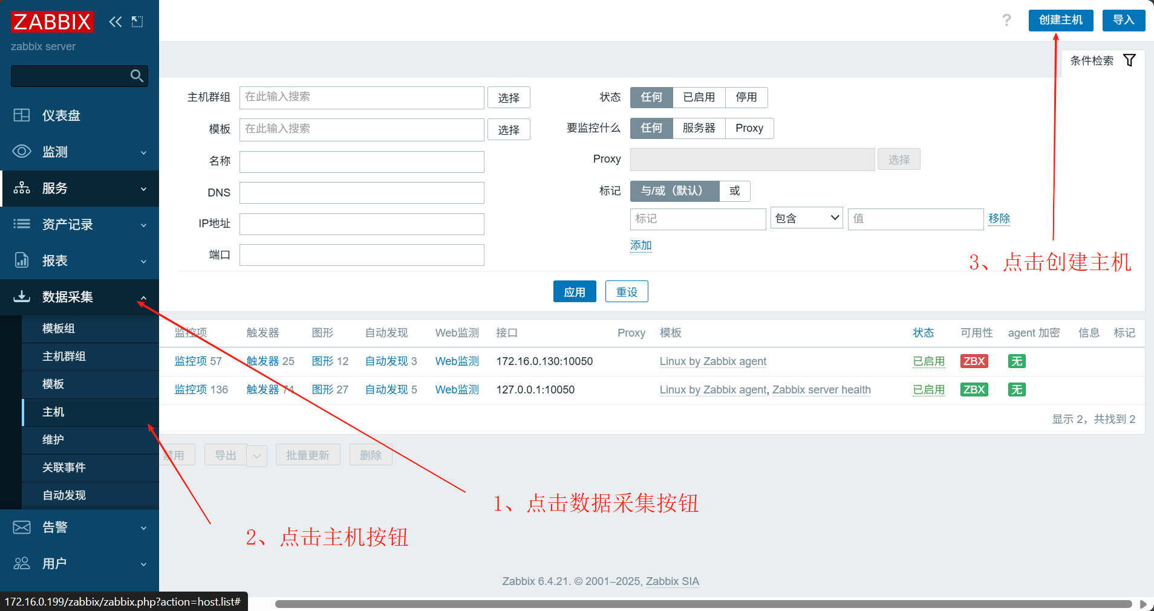Click the IP地址 input field

click(x=362, y=224)
